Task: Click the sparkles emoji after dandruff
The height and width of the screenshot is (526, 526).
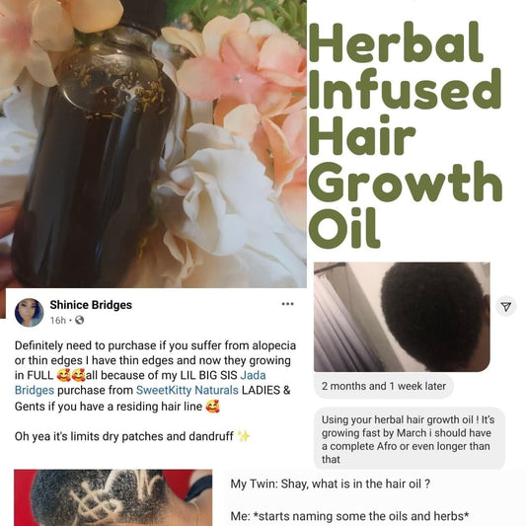Action: 244,436
